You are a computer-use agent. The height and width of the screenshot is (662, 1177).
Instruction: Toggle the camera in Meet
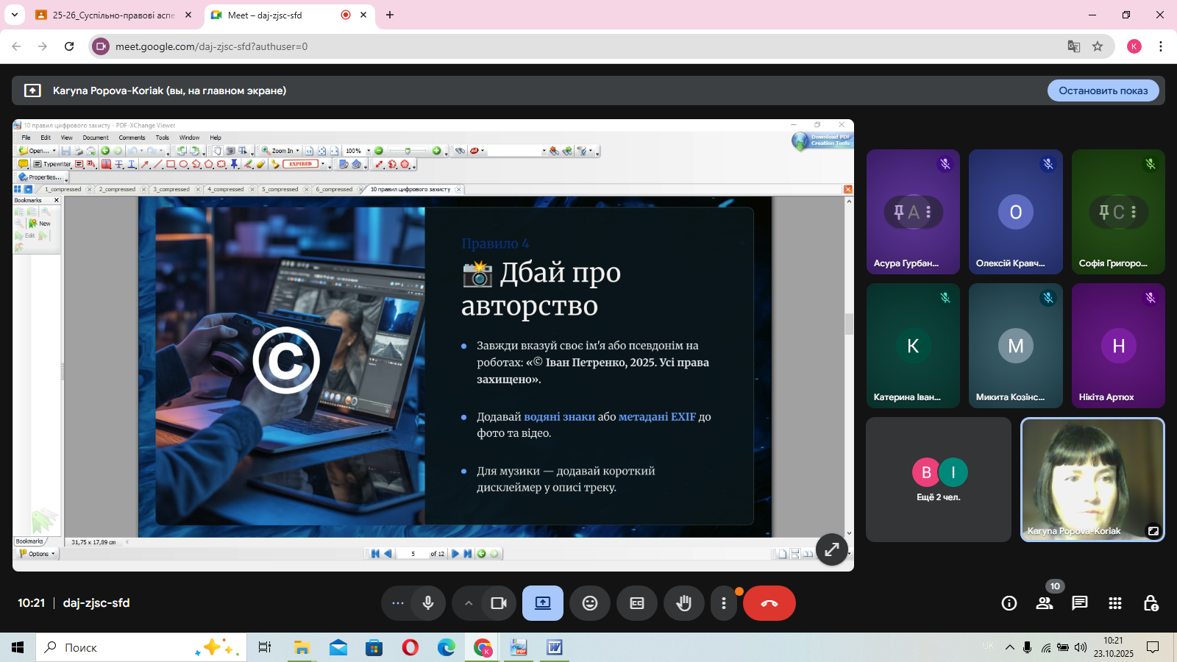pyautogui.click(x=499, y=603)
